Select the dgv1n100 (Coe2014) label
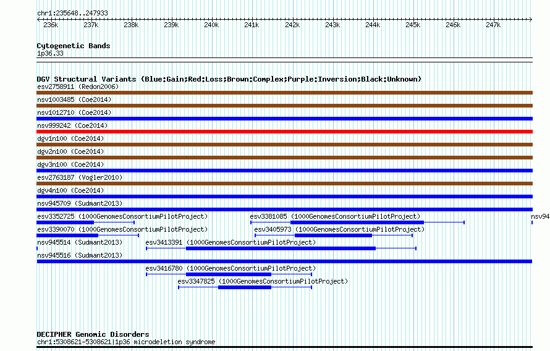Image resolution: width=550 pixels, height=351 pixels. point(70,138)
